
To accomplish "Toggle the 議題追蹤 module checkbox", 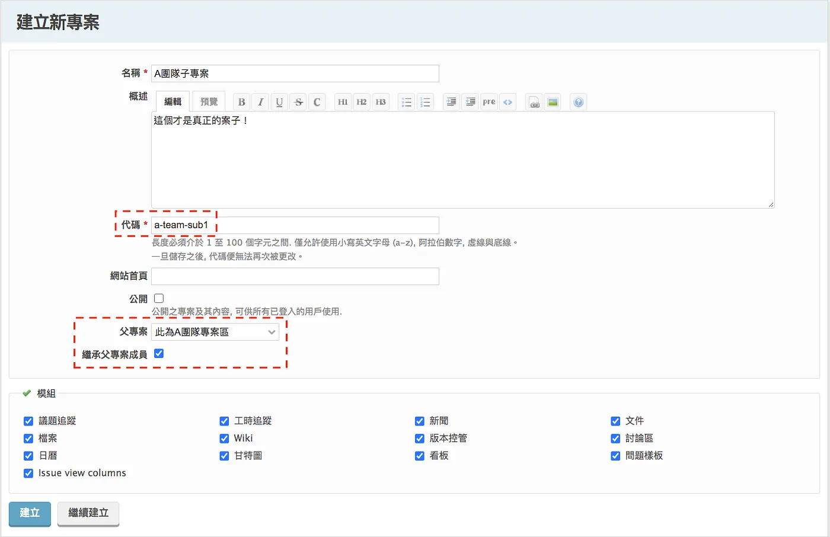I will [28, 421].
